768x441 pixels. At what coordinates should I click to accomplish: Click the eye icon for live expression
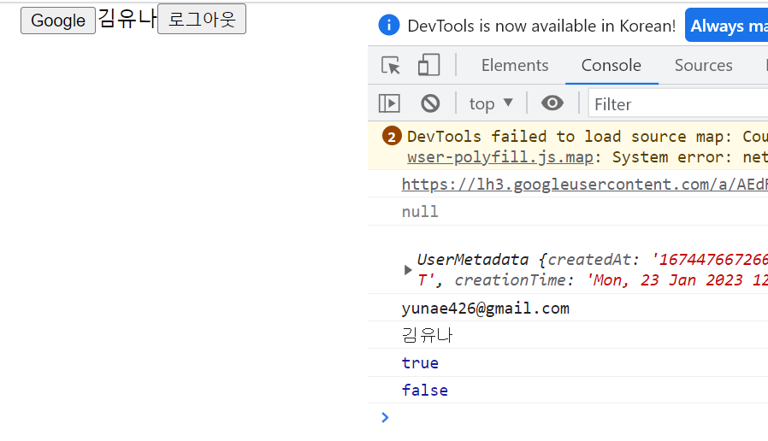coord(552,103)
